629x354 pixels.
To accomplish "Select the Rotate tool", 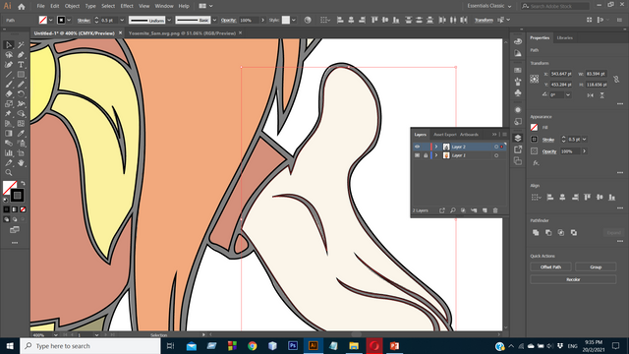I will 21,94.
